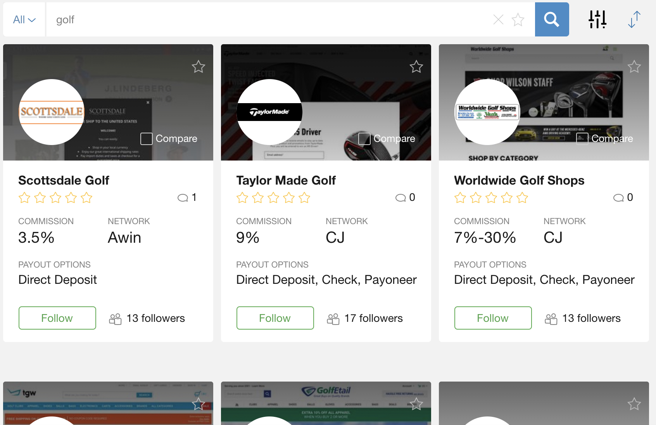Click the blue magnifier search button
Viewport: 656px width, 425px height.
pyautogui.click(x=552, y=19)
